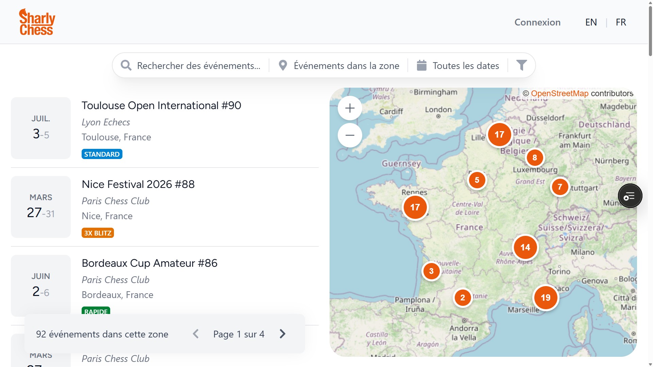Zoom in the map with plus button

(350, 108)
